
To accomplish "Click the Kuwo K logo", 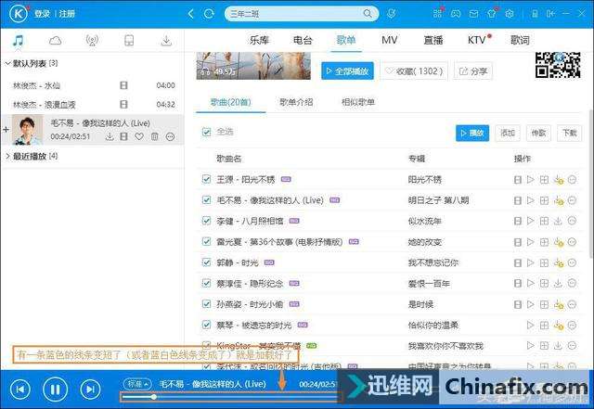I will point(19,14).
